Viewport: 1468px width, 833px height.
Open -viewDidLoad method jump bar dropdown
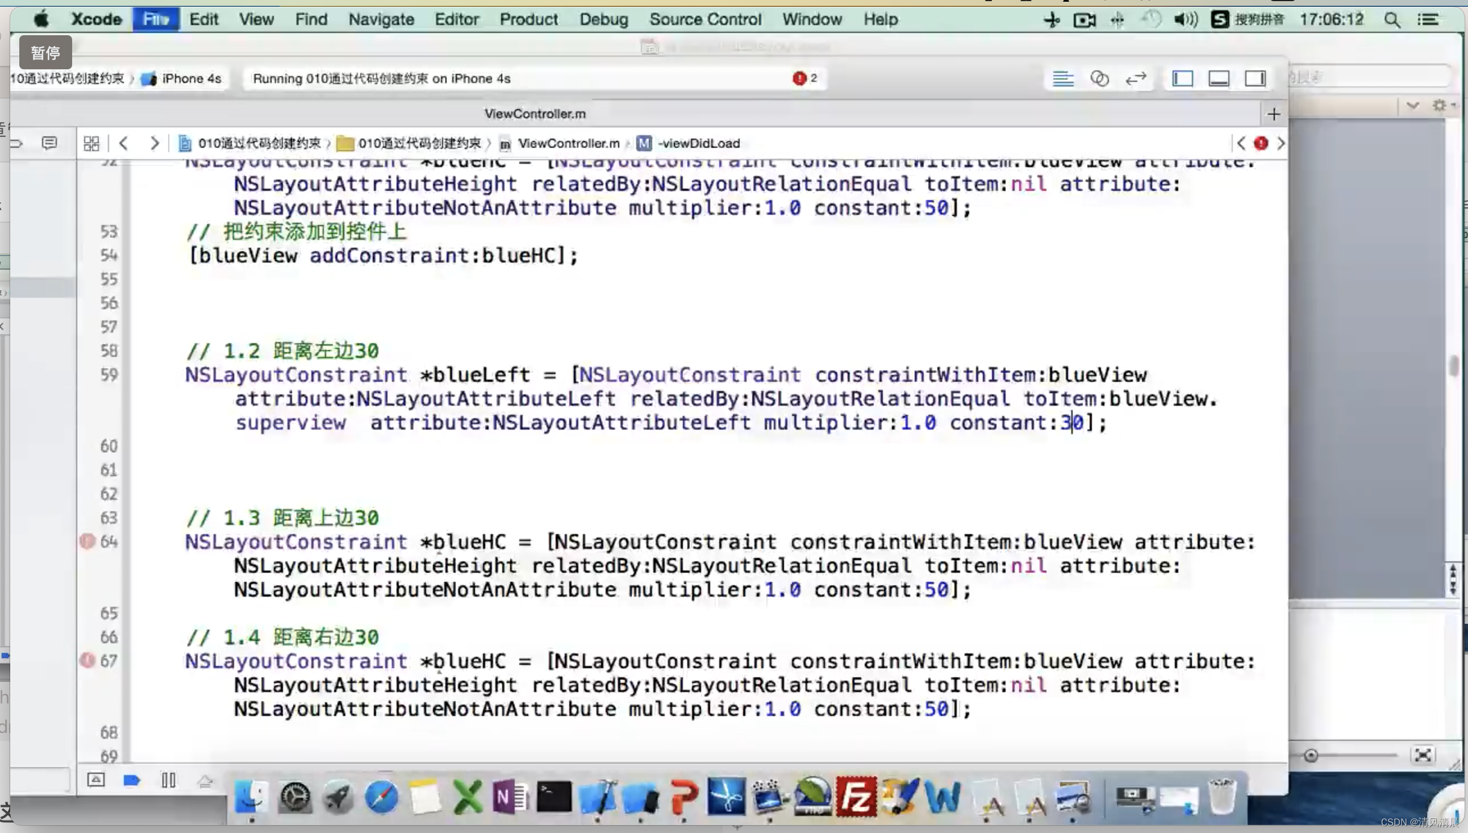click(x=698, y=143)
